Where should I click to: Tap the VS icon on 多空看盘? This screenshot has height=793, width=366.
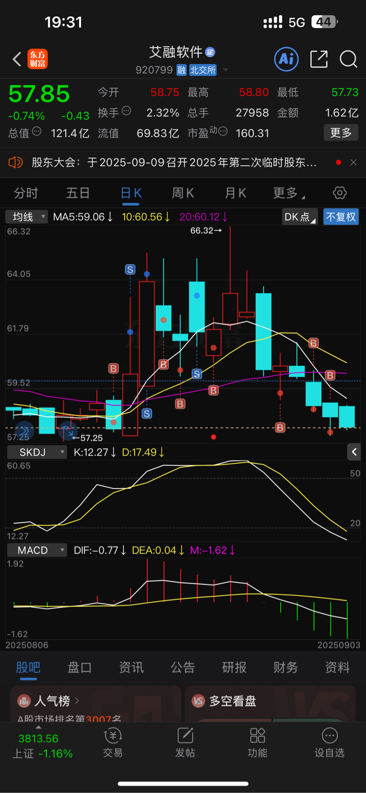click(x=198, y=701)
